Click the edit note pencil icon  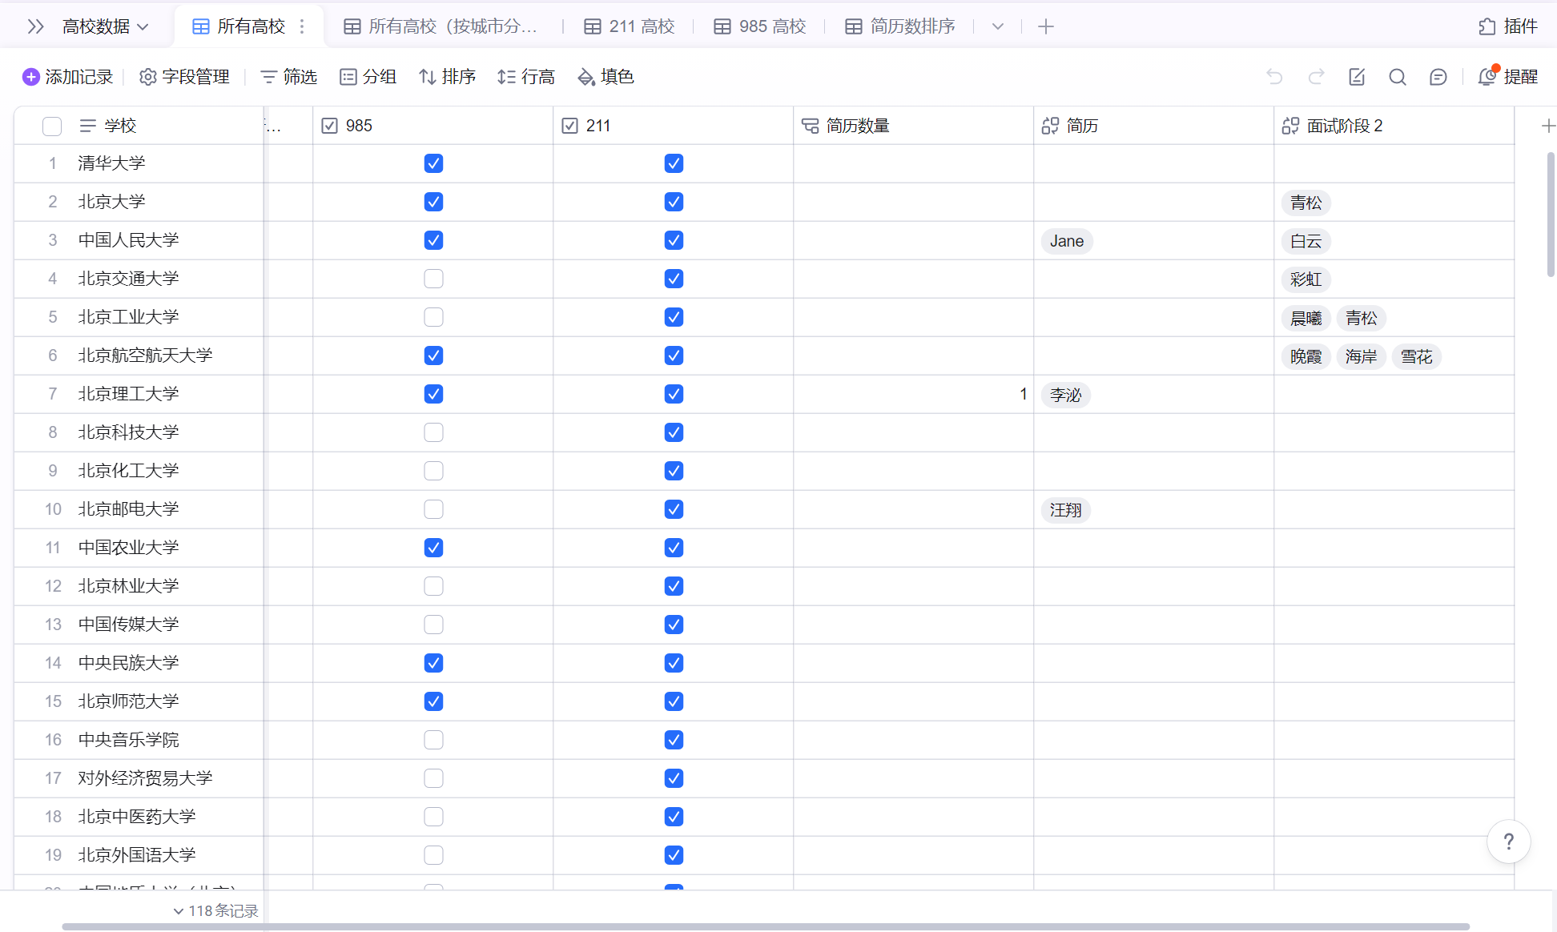1356,77
